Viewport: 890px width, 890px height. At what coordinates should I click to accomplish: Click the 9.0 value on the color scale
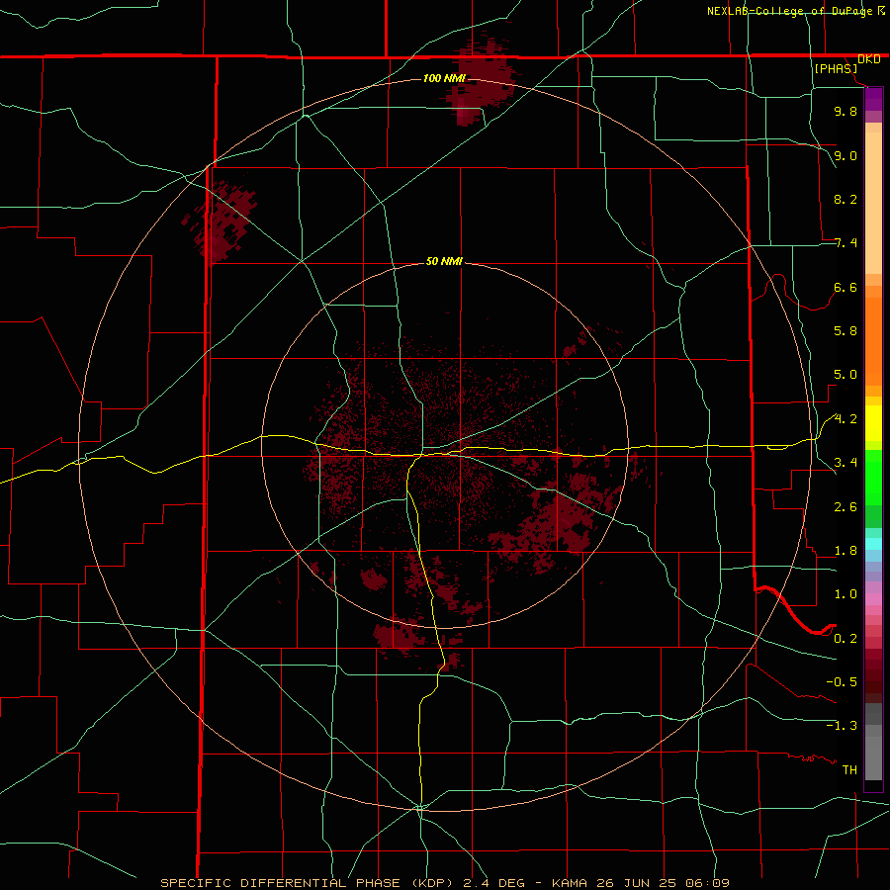point(845,155)
